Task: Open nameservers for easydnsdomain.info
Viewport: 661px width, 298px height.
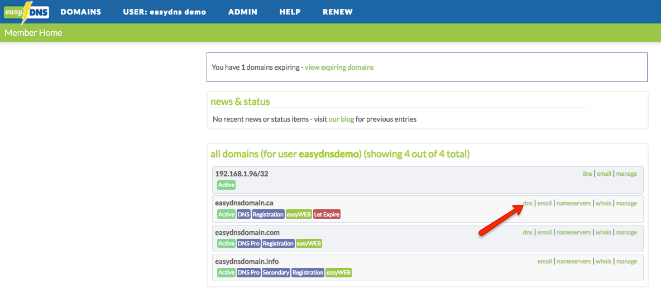Action: pyautogui.click(x=574, y=261)
